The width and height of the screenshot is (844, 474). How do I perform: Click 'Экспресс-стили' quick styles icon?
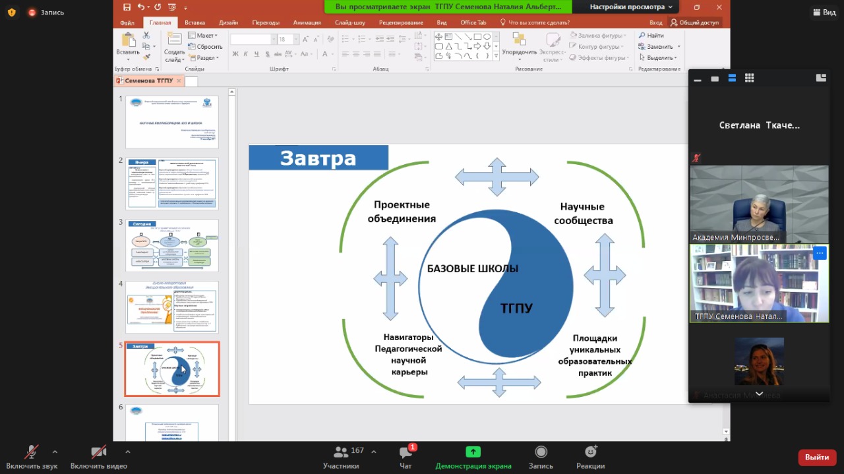[552, 39]
